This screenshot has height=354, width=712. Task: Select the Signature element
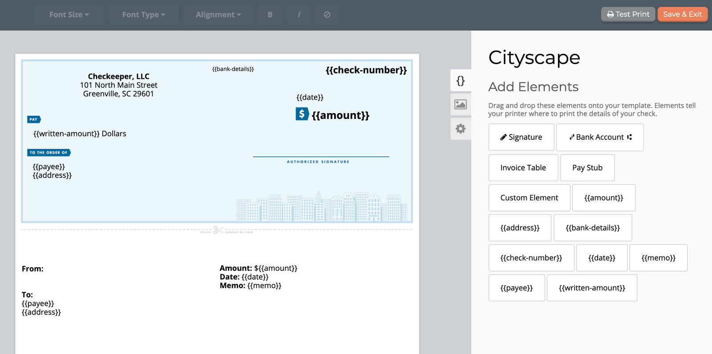point(521,137)
